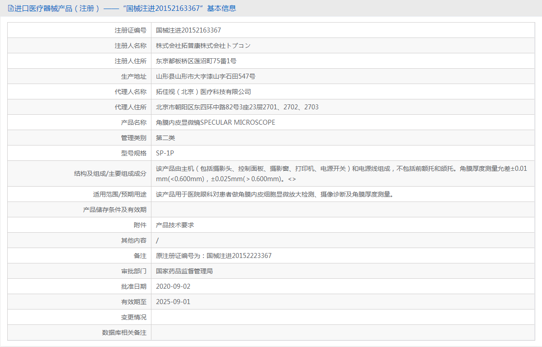Select structure description starting with 该产品由主机
The image size is (542, 347).
(x=341, y=173)
